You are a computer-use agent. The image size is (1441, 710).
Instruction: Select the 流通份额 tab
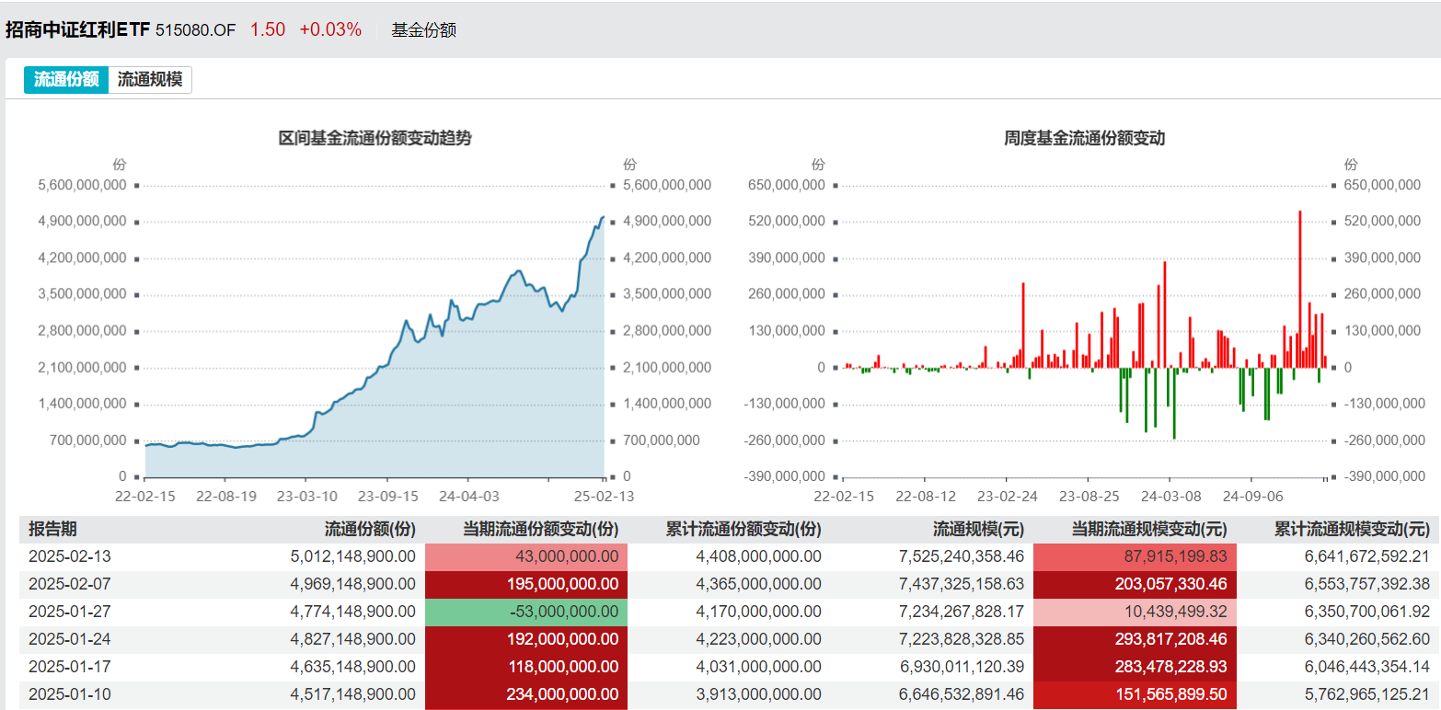[66, 80]
